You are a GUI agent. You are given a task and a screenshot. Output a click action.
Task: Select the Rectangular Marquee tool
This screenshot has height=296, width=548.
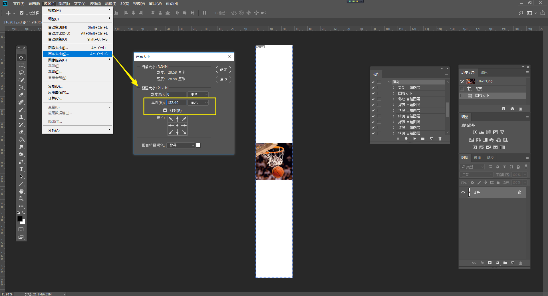(21, 65)
